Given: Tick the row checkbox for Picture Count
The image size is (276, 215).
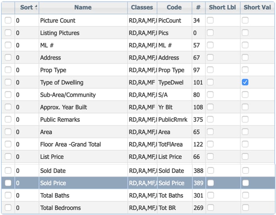Looking at the screenshot, I should [8, 20].
